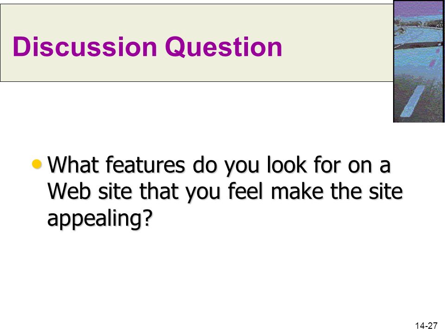
Task: Click the word "the" before the final "site"
Action: pyautogui.click(x=346, y=191)
